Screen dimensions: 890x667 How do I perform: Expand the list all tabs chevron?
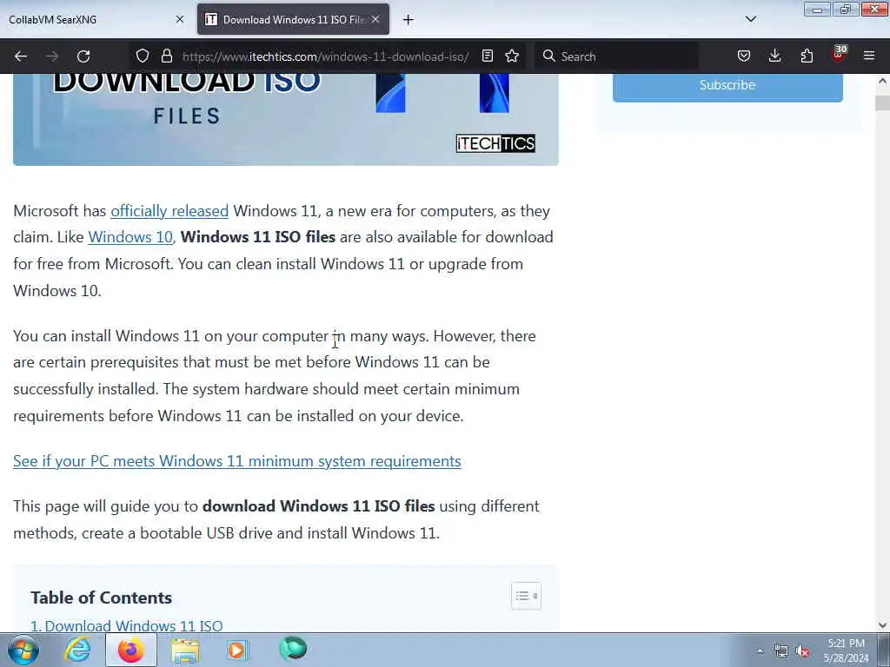click(751, 19)
